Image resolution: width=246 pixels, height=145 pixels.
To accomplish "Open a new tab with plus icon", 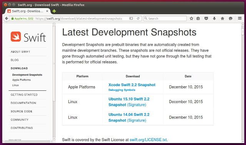I will tap(54, 11).
